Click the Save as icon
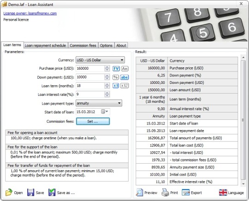 pos(52,192)
